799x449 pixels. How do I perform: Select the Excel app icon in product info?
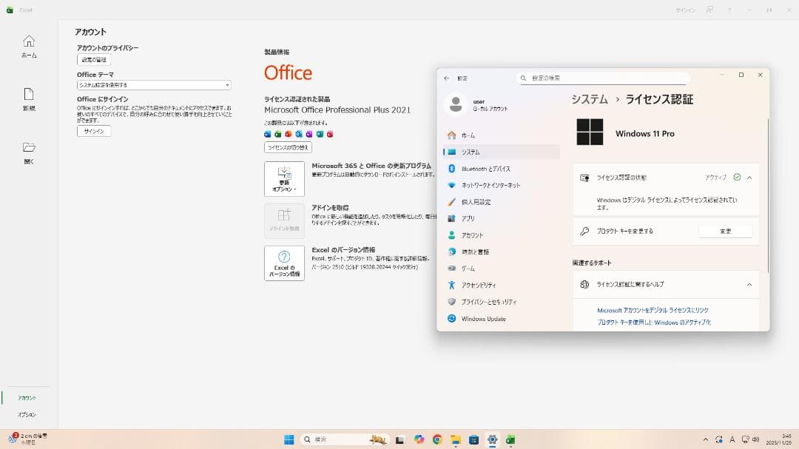[278, 134]
